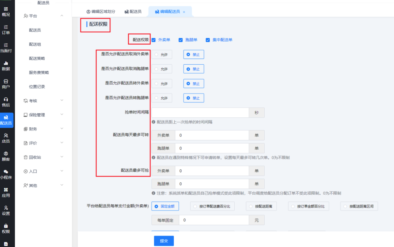Expand the 财务 menu section
Image resolution: width=394 pixels, height=247 pixels.
pyautogui.click(x=62, y=129)
